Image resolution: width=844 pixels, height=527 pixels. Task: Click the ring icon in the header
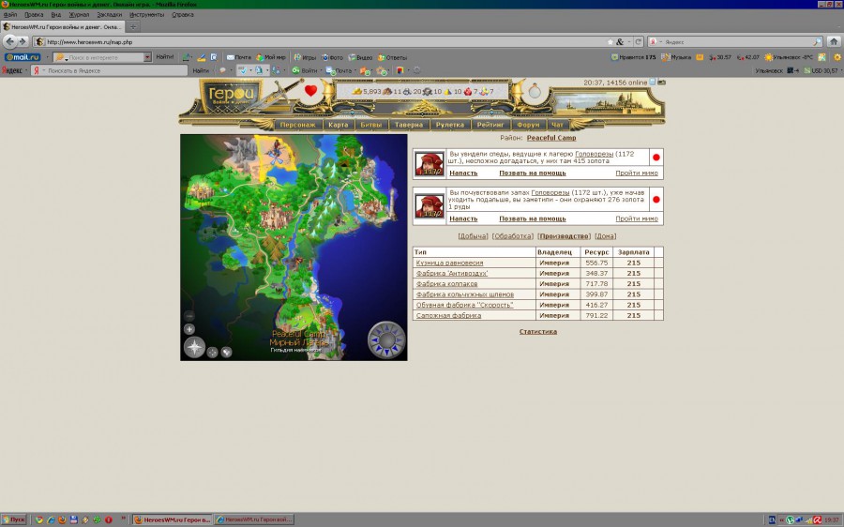(x=535, y=91)
